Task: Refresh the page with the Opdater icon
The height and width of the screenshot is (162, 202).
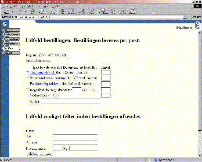Action: 42,11
